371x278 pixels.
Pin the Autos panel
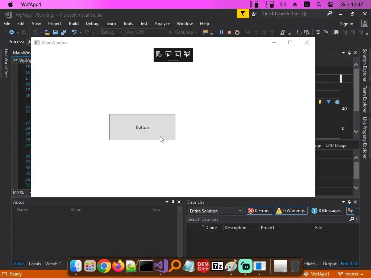(173, 202)
